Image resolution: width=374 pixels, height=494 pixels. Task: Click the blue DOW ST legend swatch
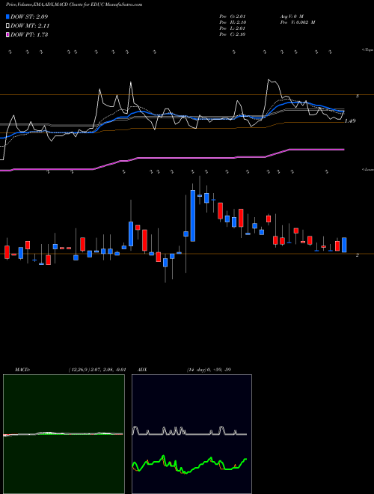pyautogui.click(x=8, y=16)
